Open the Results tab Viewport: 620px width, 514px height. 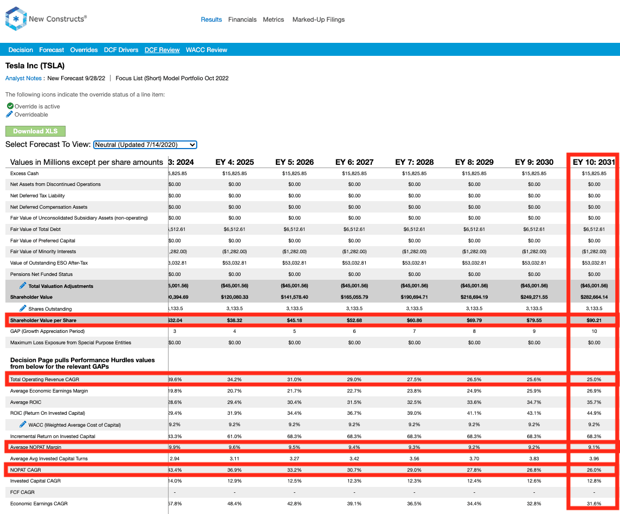coord(211,20)
